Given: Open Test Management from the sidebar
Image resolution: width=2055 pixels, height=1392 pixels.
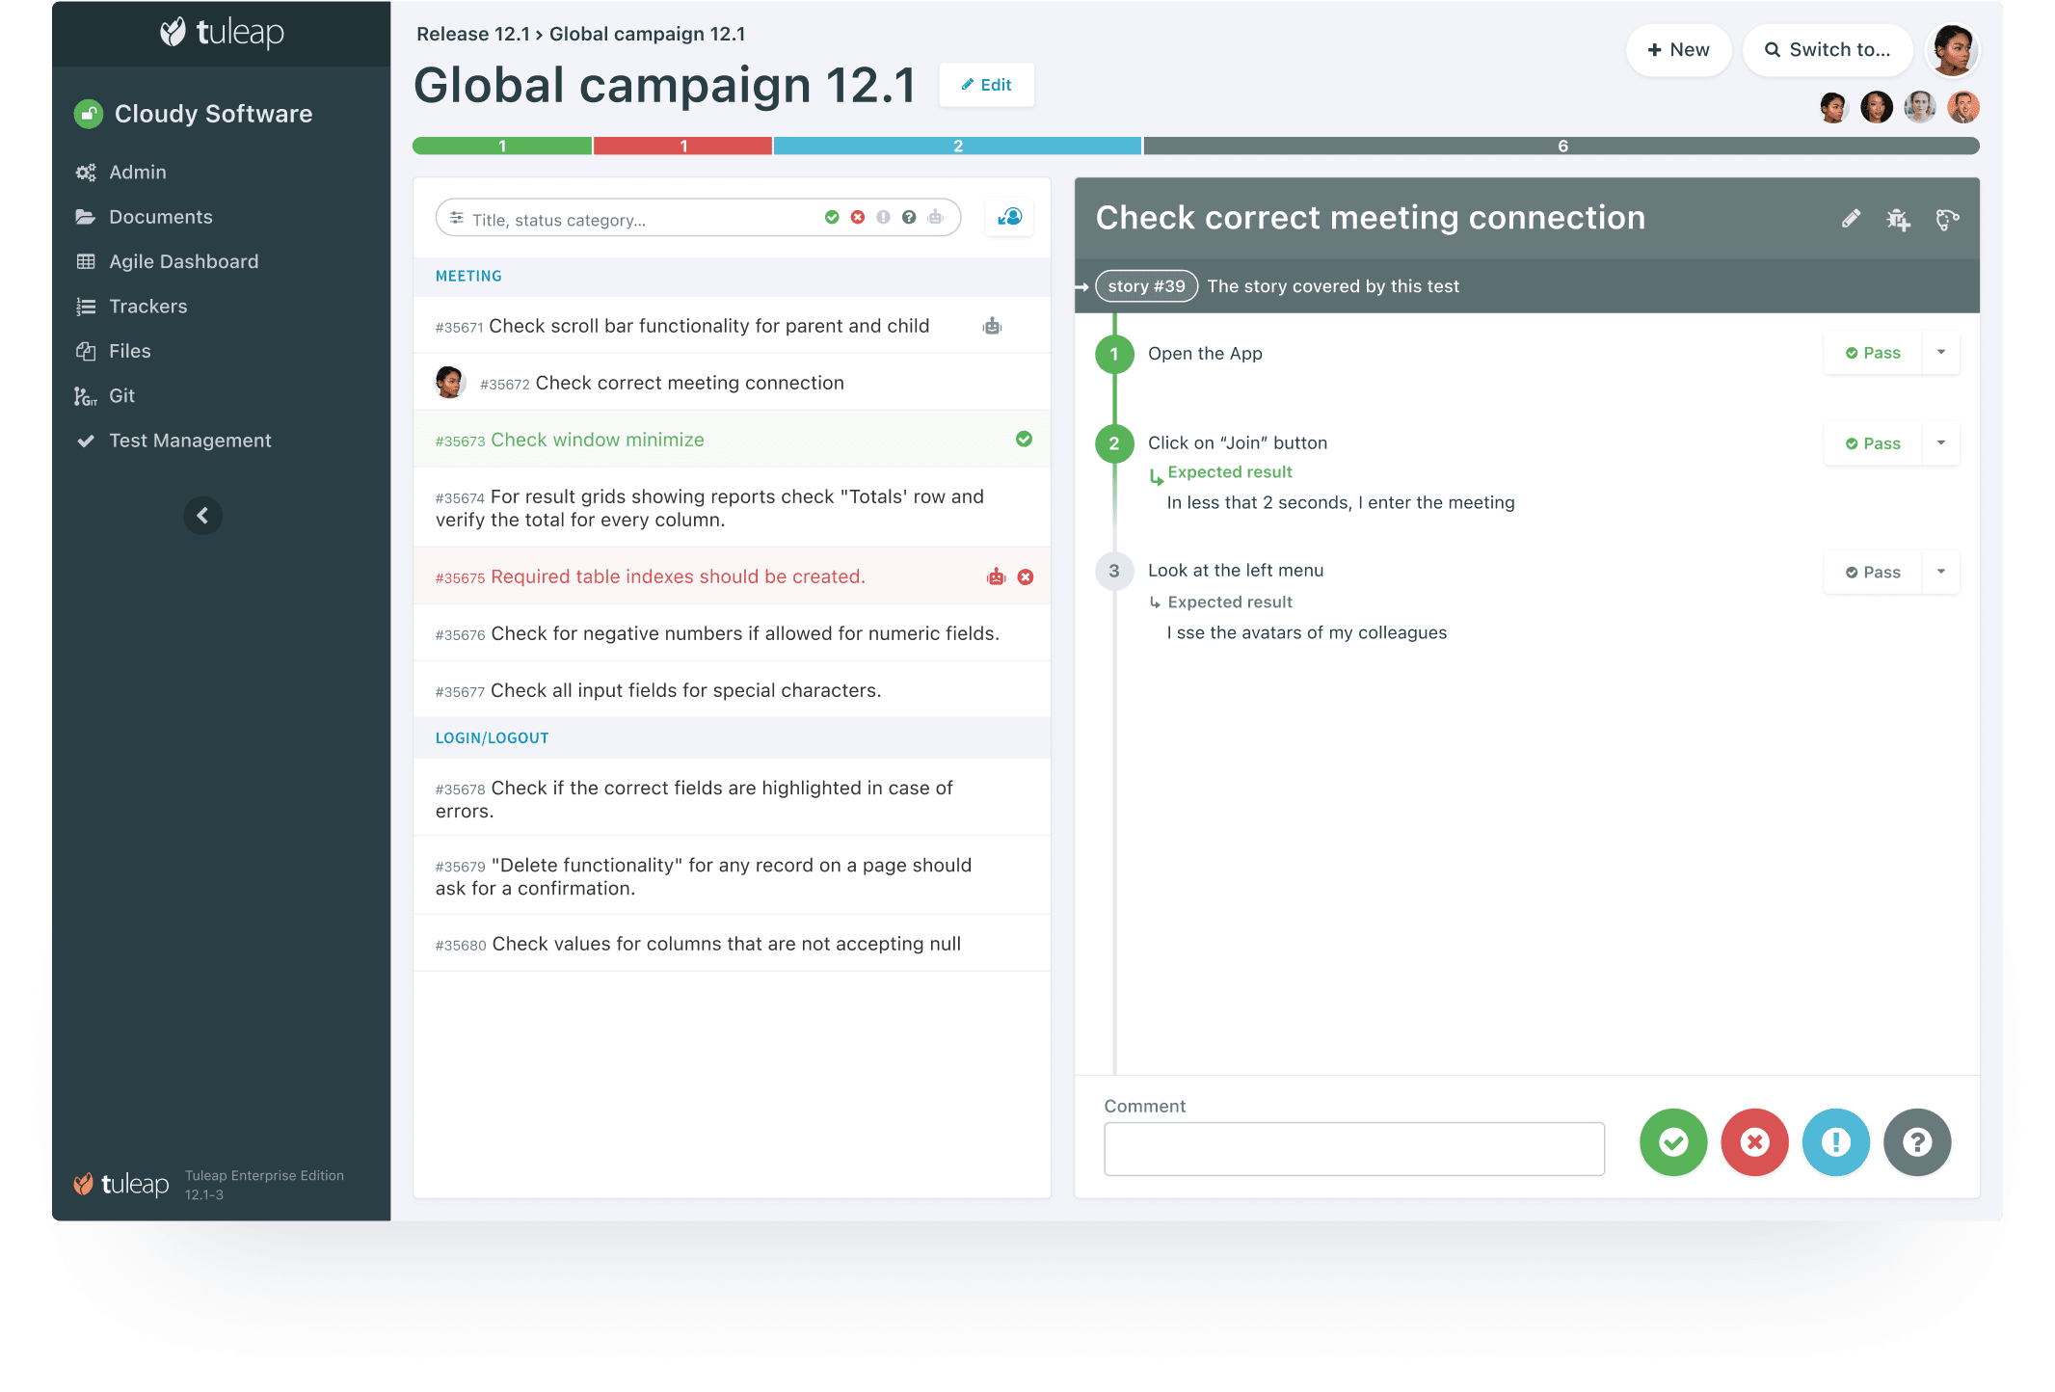Looking at the screenshot, I should click(189, 441).
